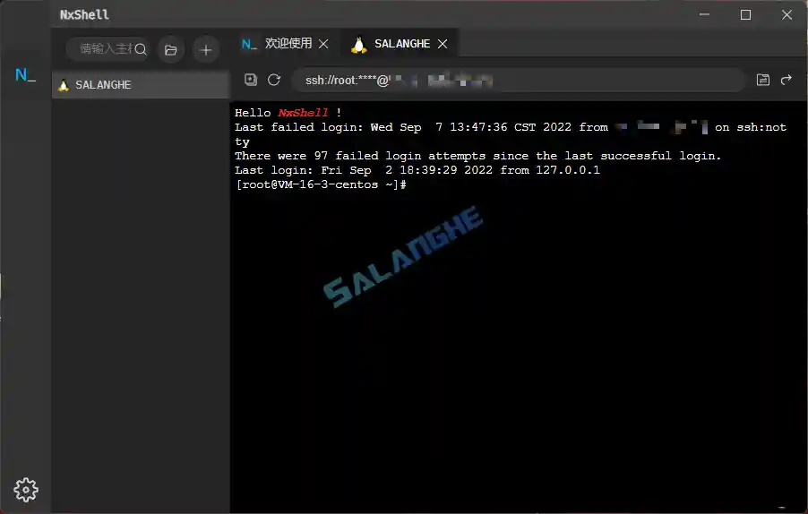Click the '97 failed login attempts' line
The height and width of the screenshot is (514, 808).
(477, 156)
